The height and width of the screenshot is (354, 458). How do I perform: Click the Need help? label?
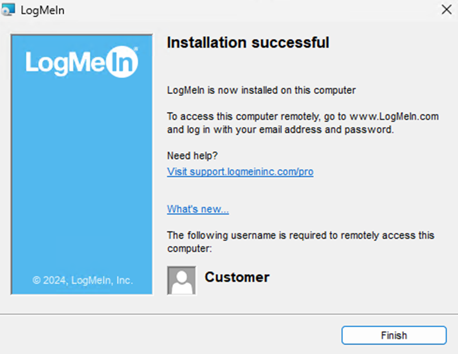(x=192, y=156)
